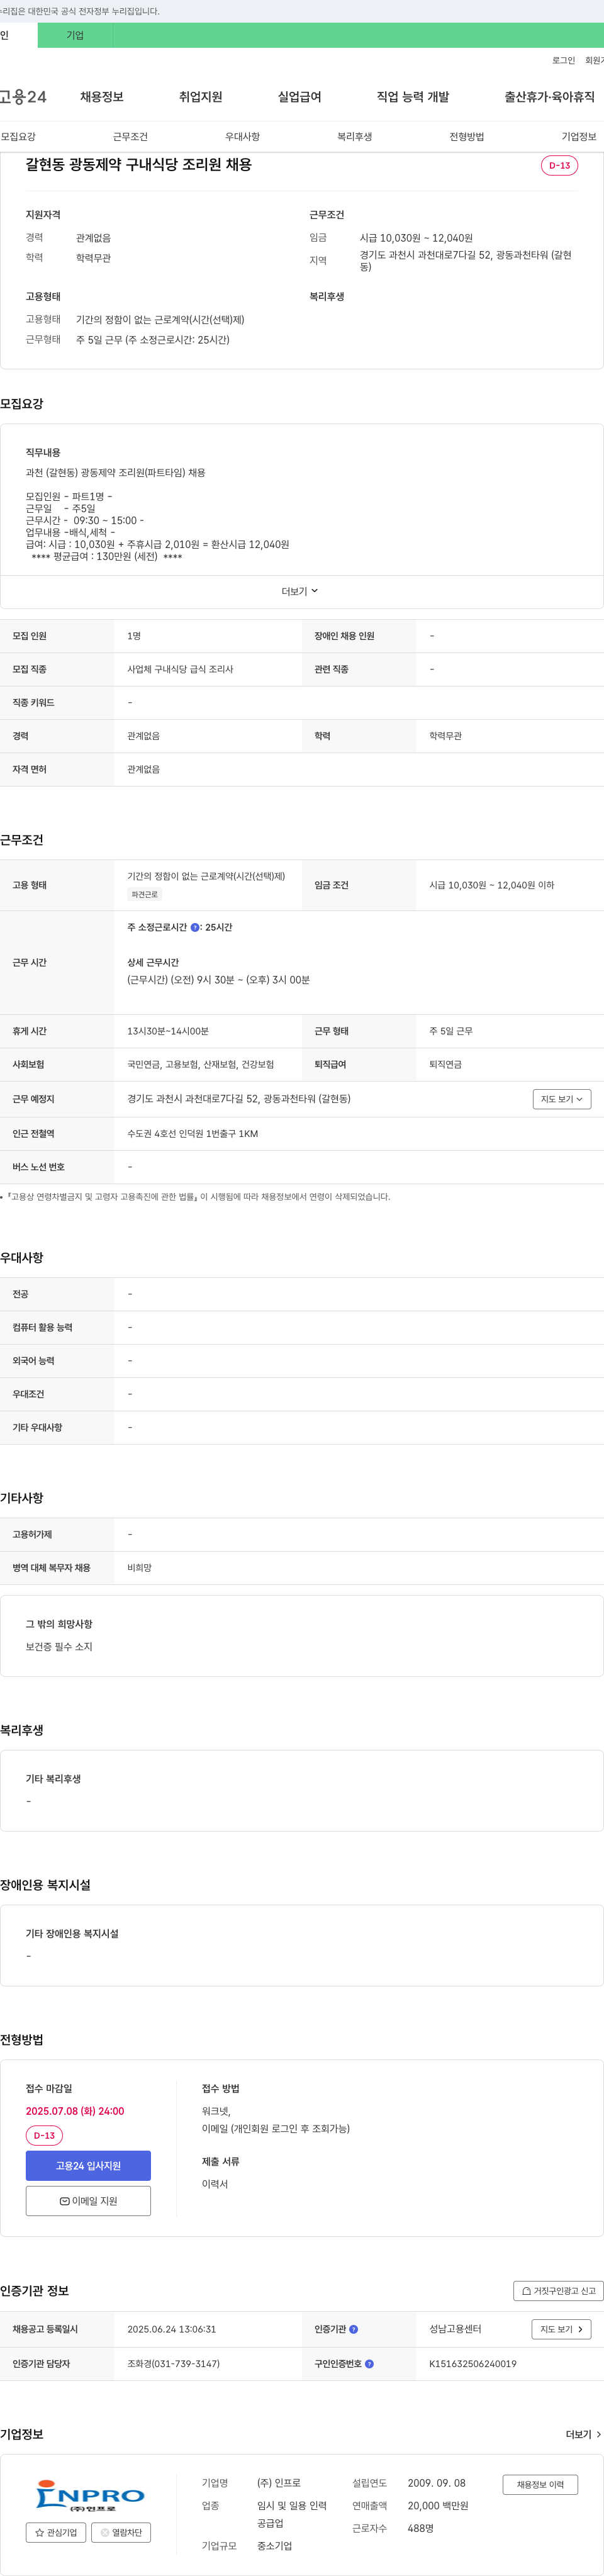Report via 거짓구인광고 신고 button
604x2576 pixels.
click(x=558, y=2290)
